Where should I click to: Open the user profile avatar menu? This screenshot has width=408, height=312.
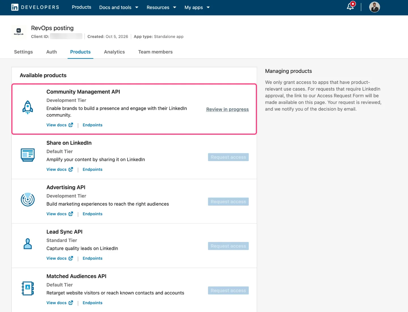(374, 7)
